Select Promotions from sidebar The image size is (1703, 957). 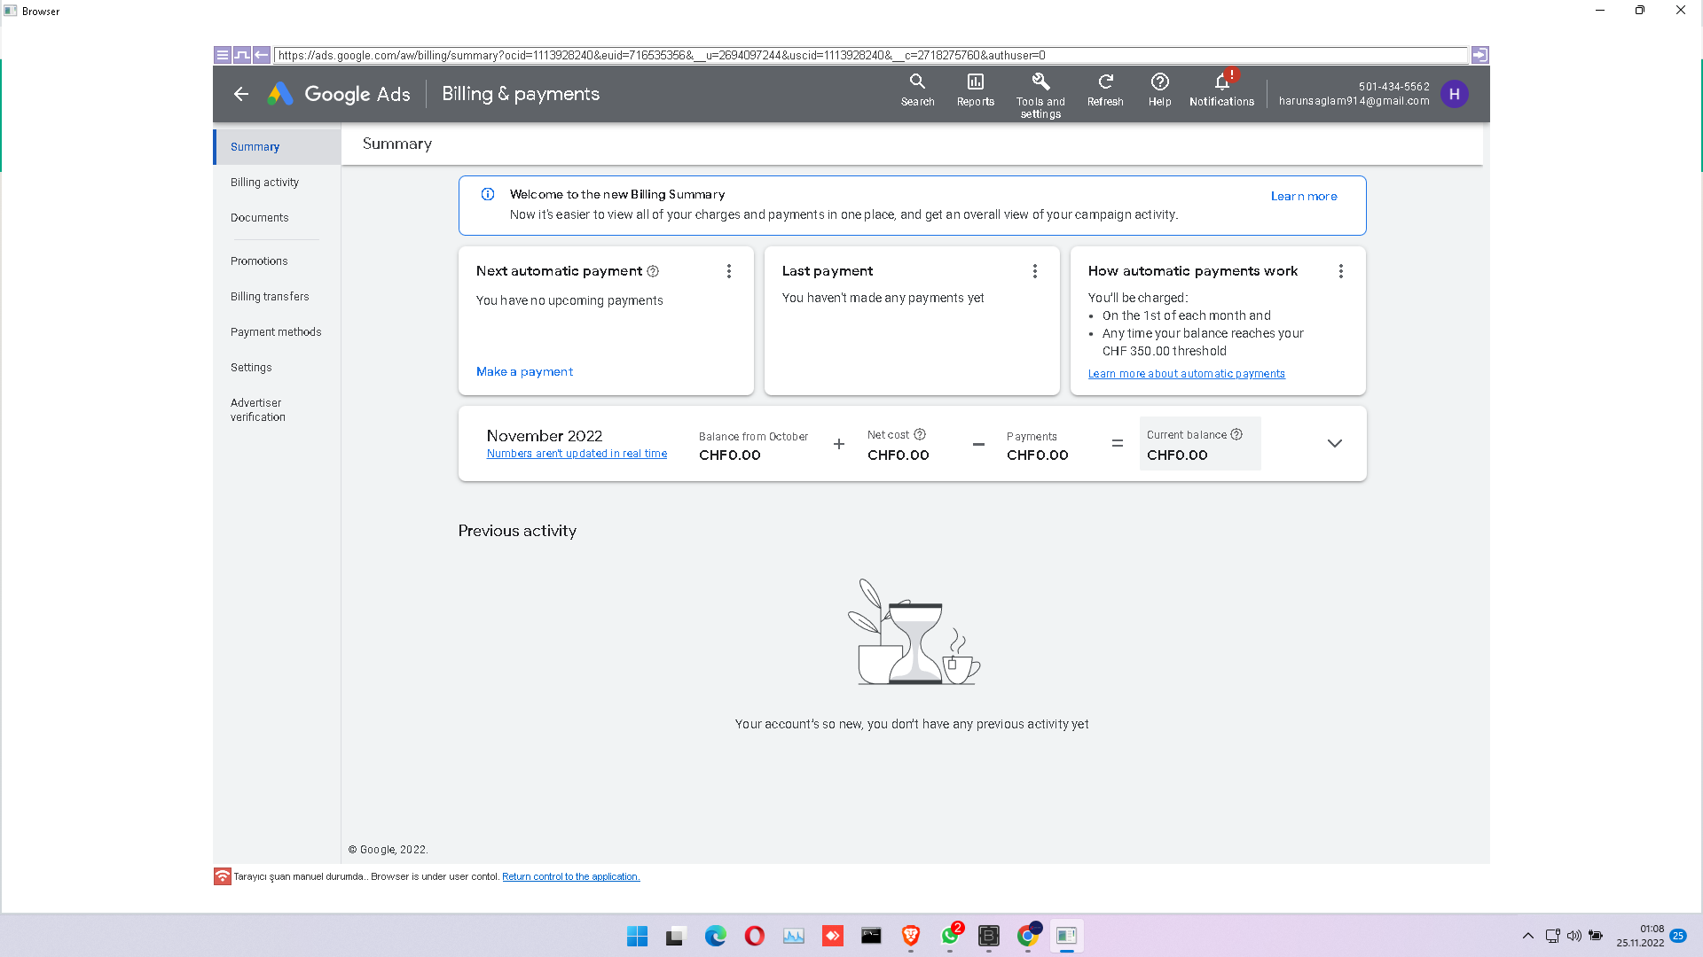pos(258,260)
